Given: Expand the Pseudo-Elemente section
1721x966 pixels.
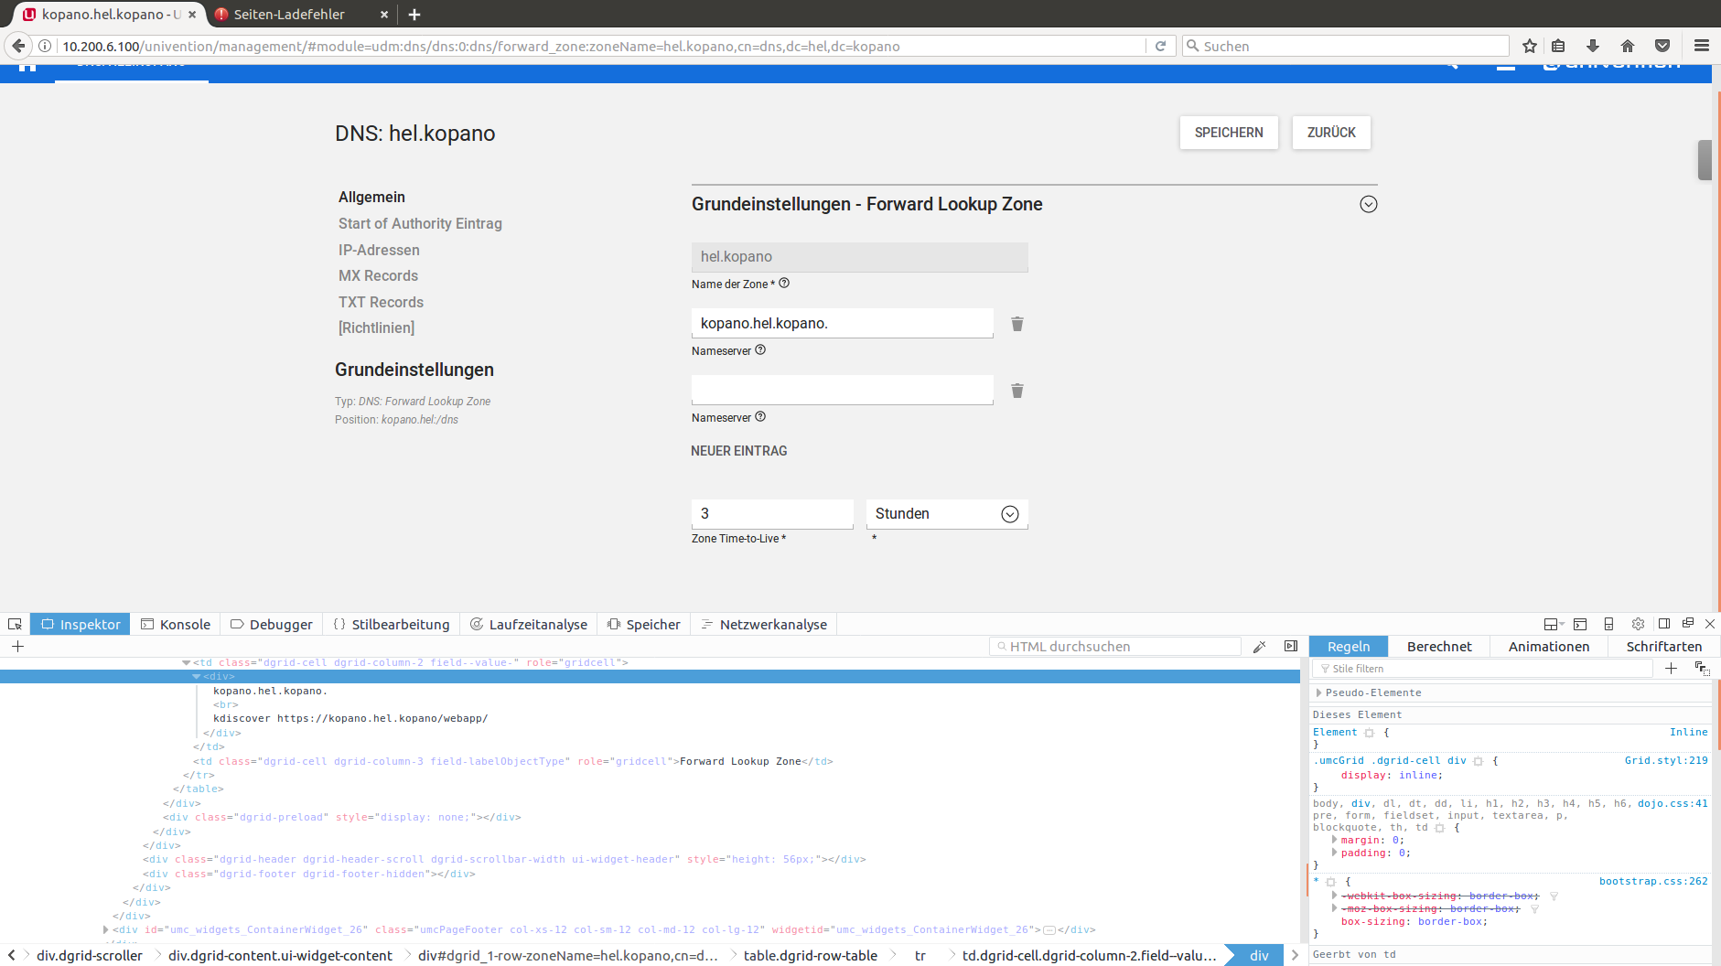Looking at the screenshot, I should [1318, 692].
